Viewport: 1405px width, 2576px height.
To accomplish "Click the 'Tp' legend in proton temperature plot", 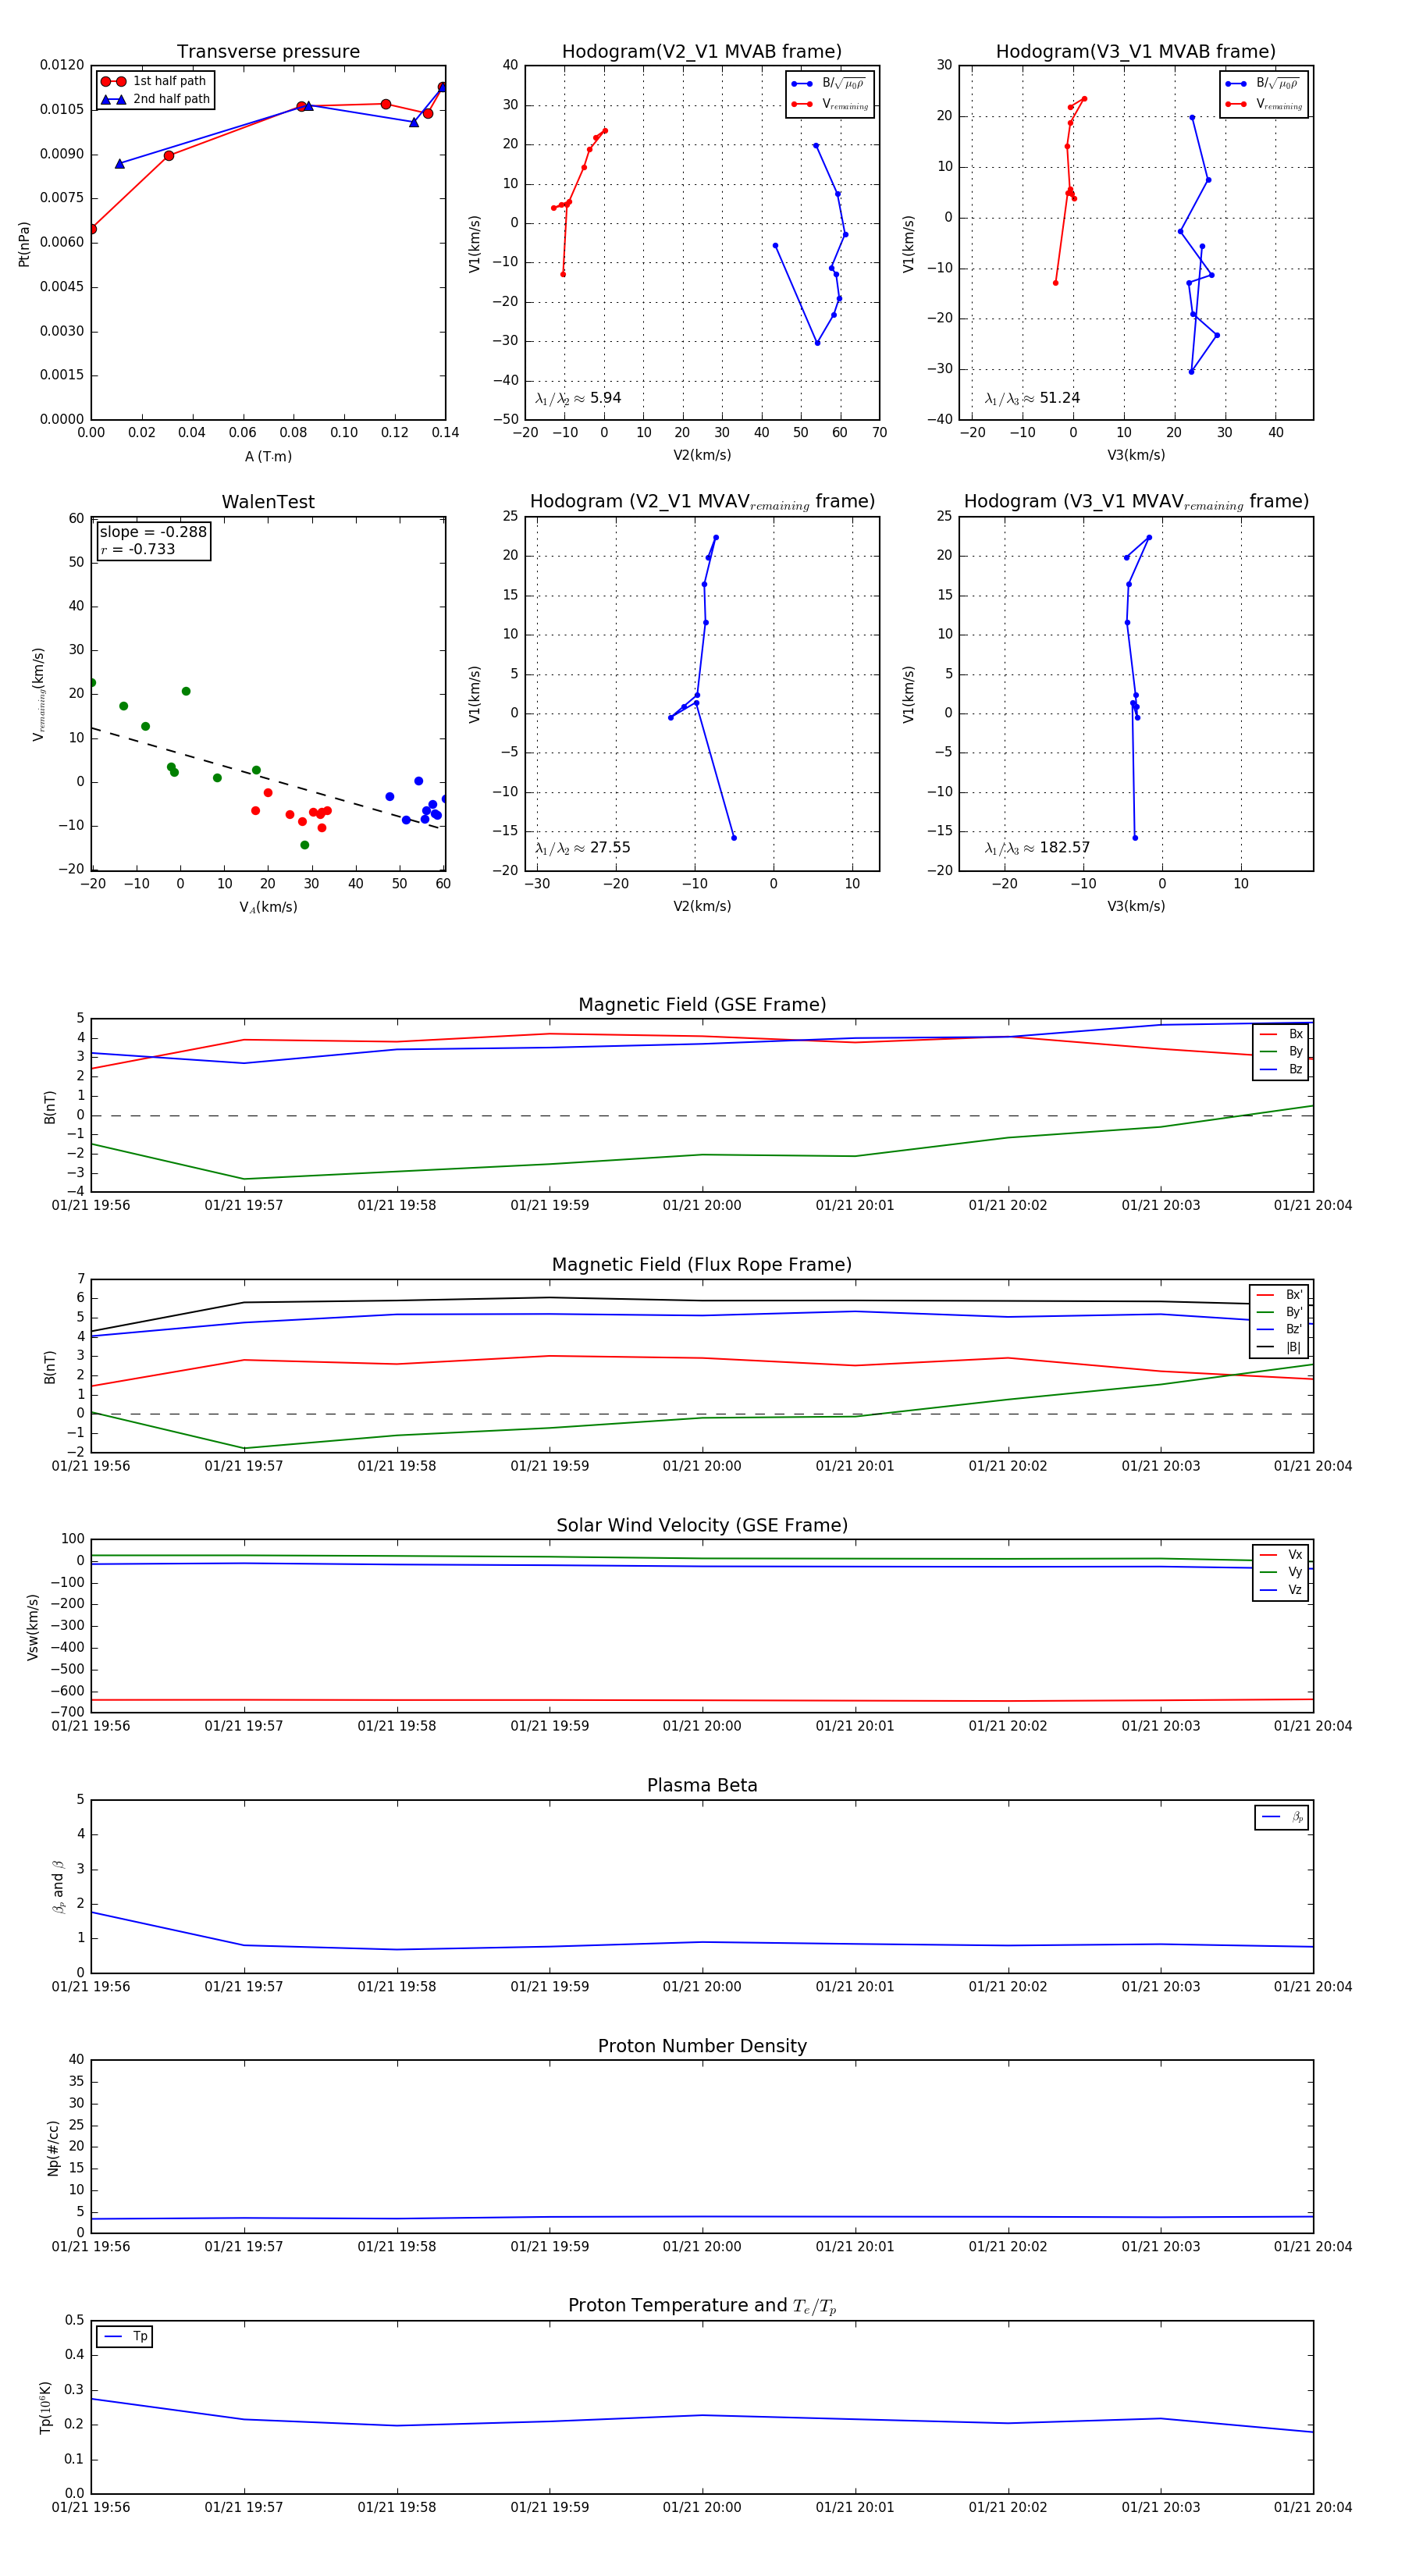I will coord(124,2337).
